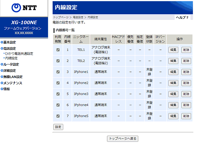Click the NTT logo icon

click(16, 8)
